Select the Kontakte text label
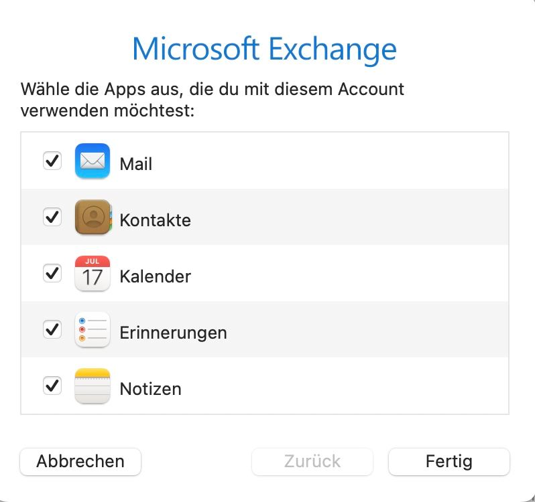 click(x=156, y=220)
